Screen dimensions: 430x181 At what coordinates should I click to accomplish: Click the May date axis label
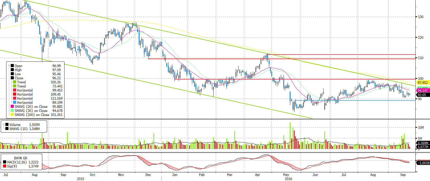pyautogui.click(x=286, y=175)
